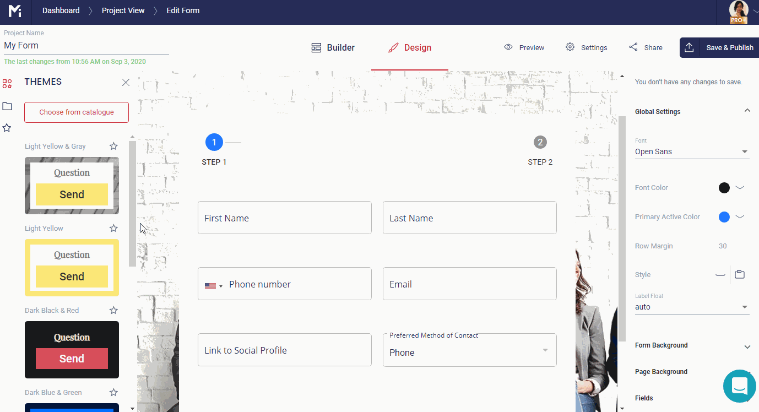
Task: Favorite the Dark Black & Red theme
Action: tap(113, 310)
